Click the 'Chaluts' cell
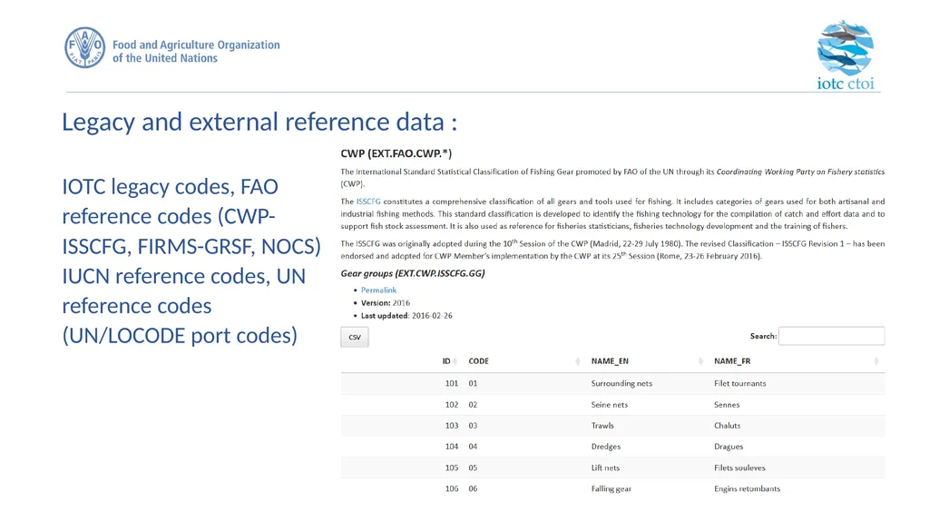Image resolution: width=929 pixels, height=522 pixels. (727, 425)
